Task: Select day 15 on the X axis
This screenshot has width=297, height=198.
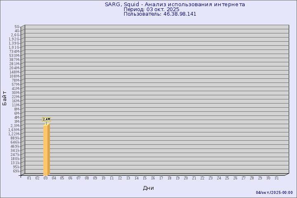Action: tap(144, 178)
